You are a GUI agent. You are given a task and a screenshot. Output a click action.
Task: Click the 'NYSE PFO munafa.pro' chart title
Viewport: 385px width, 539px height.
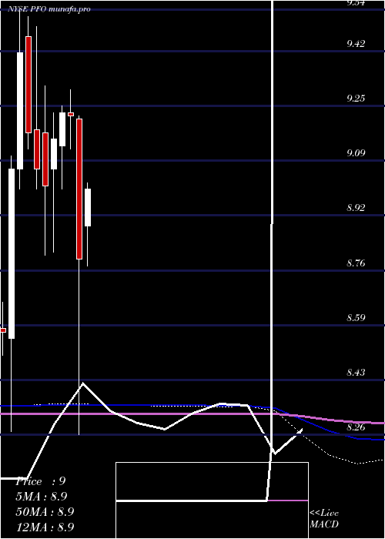49,9
